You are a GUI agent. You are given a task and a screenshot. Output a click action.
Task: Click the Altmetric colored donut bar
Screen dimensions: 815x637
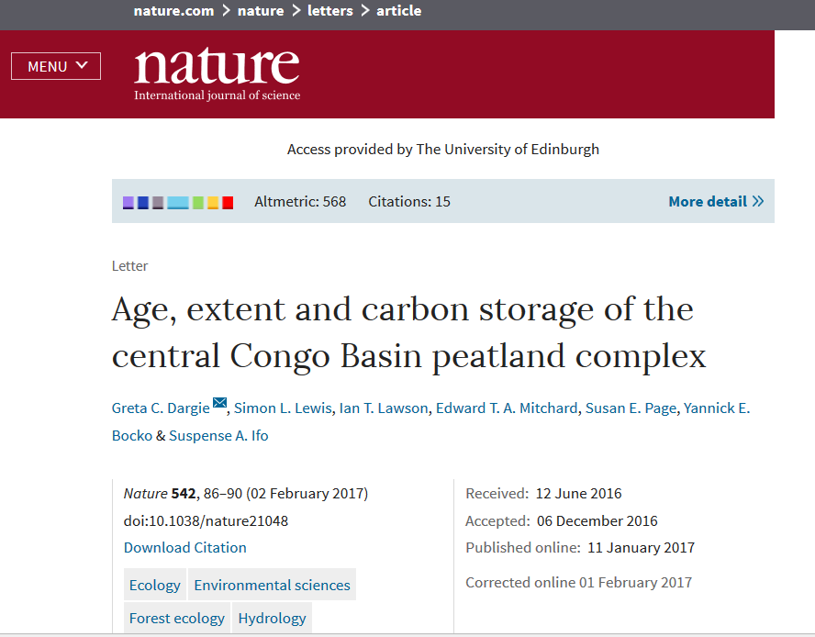[x=178, y=202]
